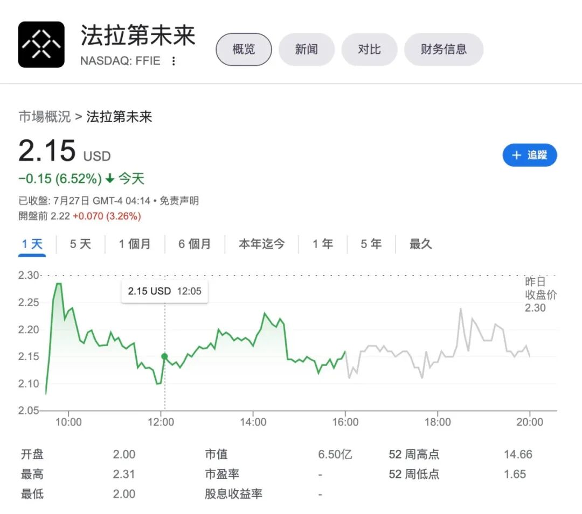Select the 本年迄今 year-to-date range
Image resolution: width=582 pixels, height=514 pixels.
tap(262, 244)
